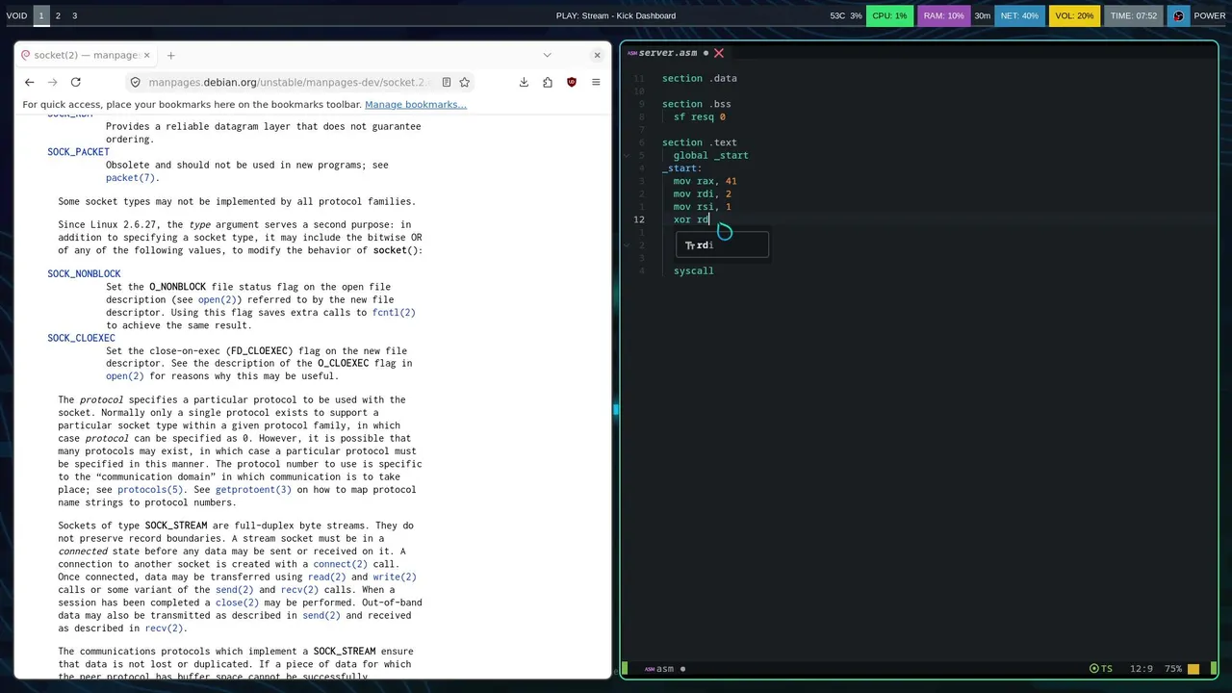Click the SOCK_CLOEXEC heading
1232x693 pixels.
click(81, 338)
